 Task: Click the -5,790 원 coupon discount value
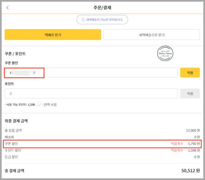point(193,143)
